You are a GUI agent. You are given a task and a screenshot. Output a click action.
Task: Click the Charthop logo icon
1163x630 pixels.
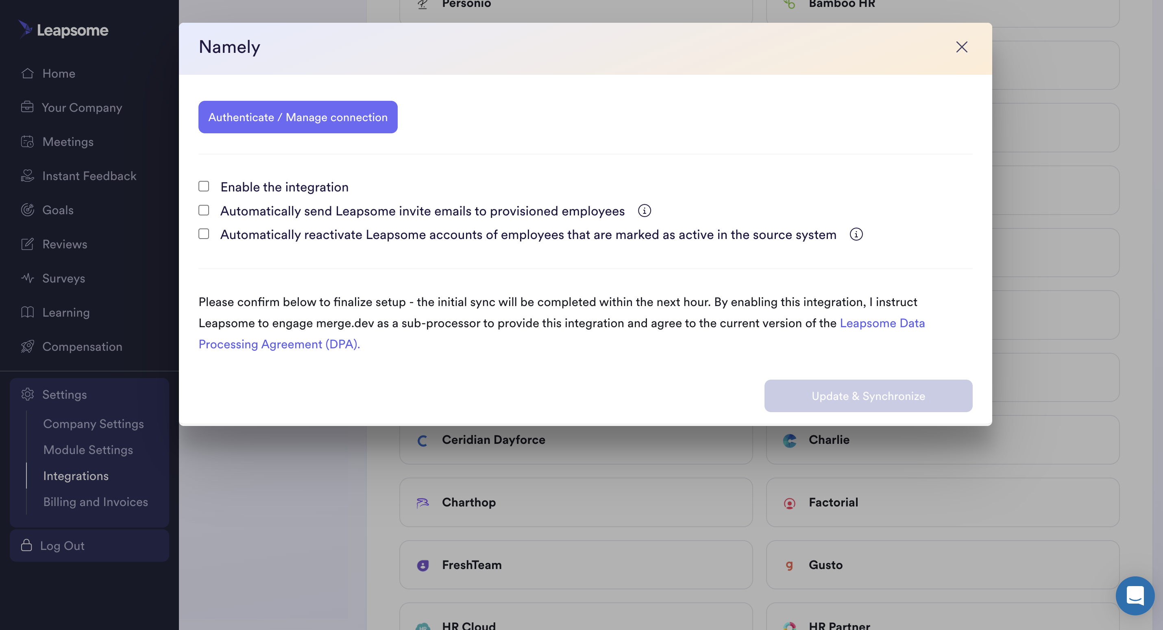pos(423,503)
